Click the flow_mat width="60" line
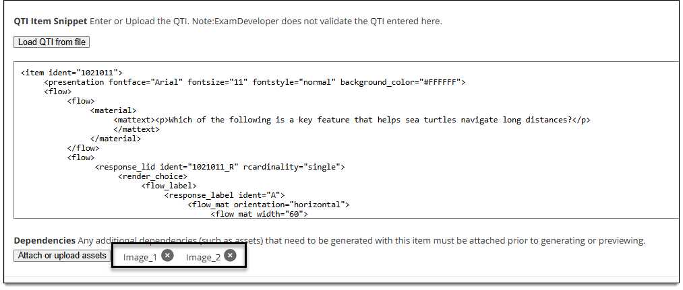This screenshot has width=683, height=290. coord(259,214)
